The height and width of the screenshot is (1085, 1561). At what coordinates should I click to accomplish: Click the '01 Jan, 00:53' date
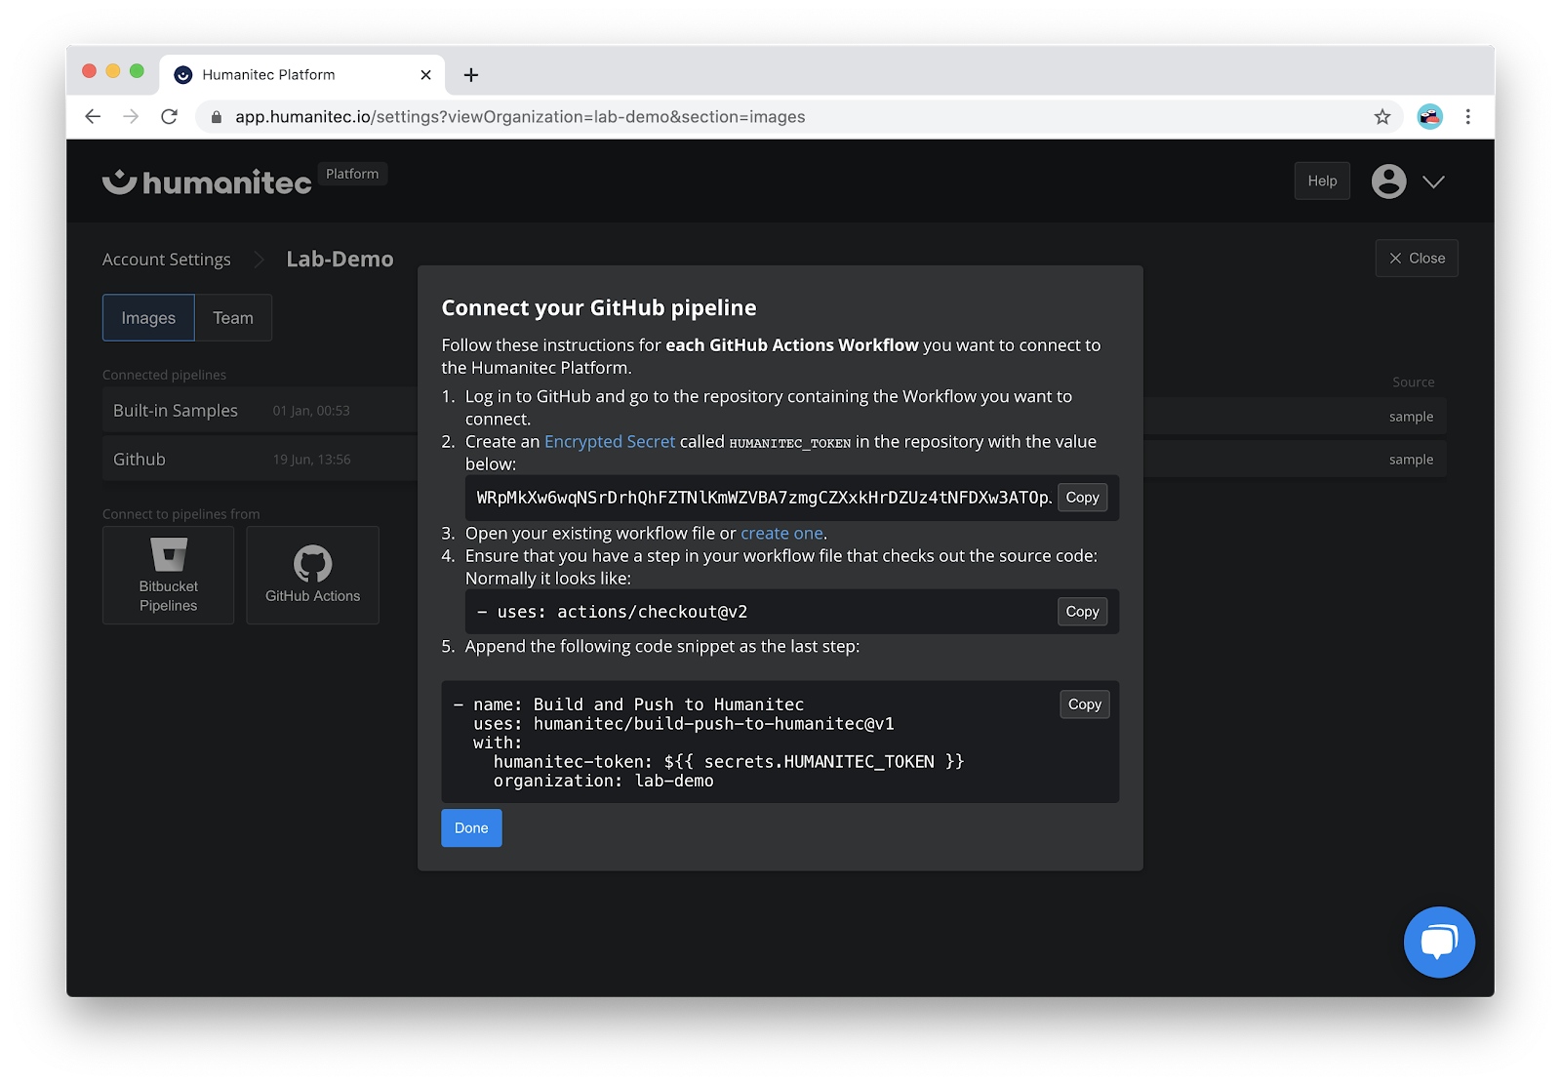tap(311, 411)
